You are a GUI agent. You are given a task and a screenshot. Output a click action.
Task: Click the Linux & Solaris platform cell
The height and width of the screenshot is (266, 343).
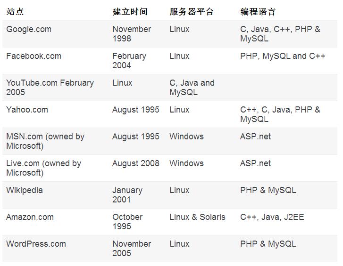pyautogui.click(x=197, y=217)
